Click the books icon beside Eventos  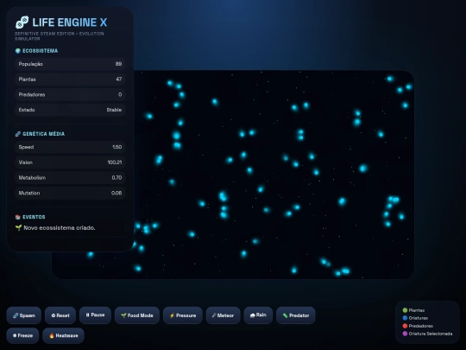point(18,217)
